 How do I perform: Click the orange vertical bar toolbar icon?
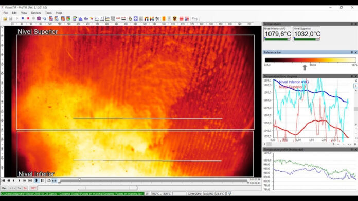coord(164,18)
